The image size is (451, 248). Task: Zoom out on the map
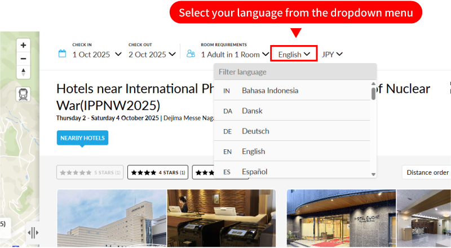click(x=23, y=59)
